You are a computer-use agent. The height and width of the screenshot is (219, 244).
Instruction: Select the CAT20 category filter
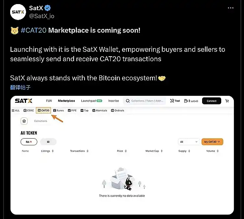[x=44, y=111]
